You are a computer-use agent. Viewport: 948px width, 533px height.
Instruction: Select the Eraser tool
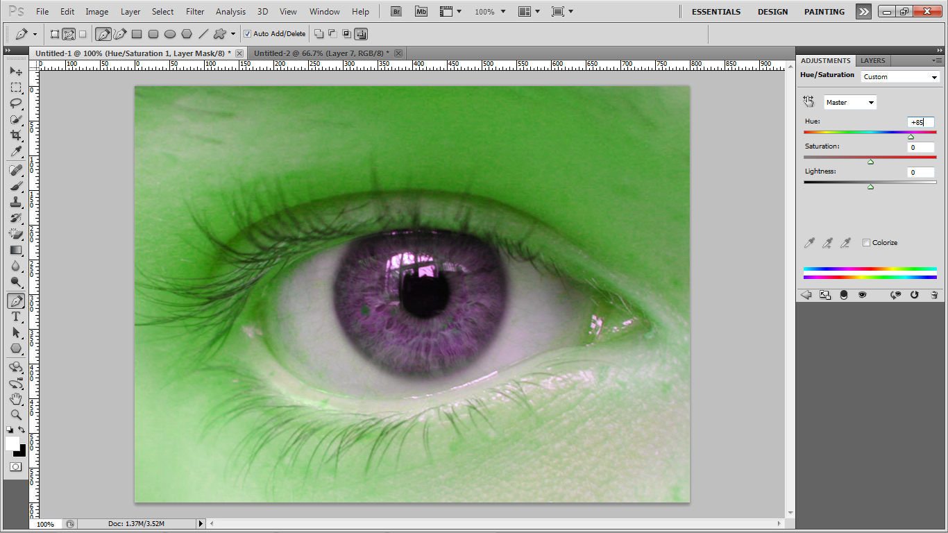click(16, 234)
